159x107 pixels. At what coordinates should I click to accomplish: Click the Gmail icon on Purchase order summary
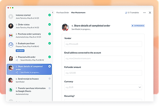[11, 35]
